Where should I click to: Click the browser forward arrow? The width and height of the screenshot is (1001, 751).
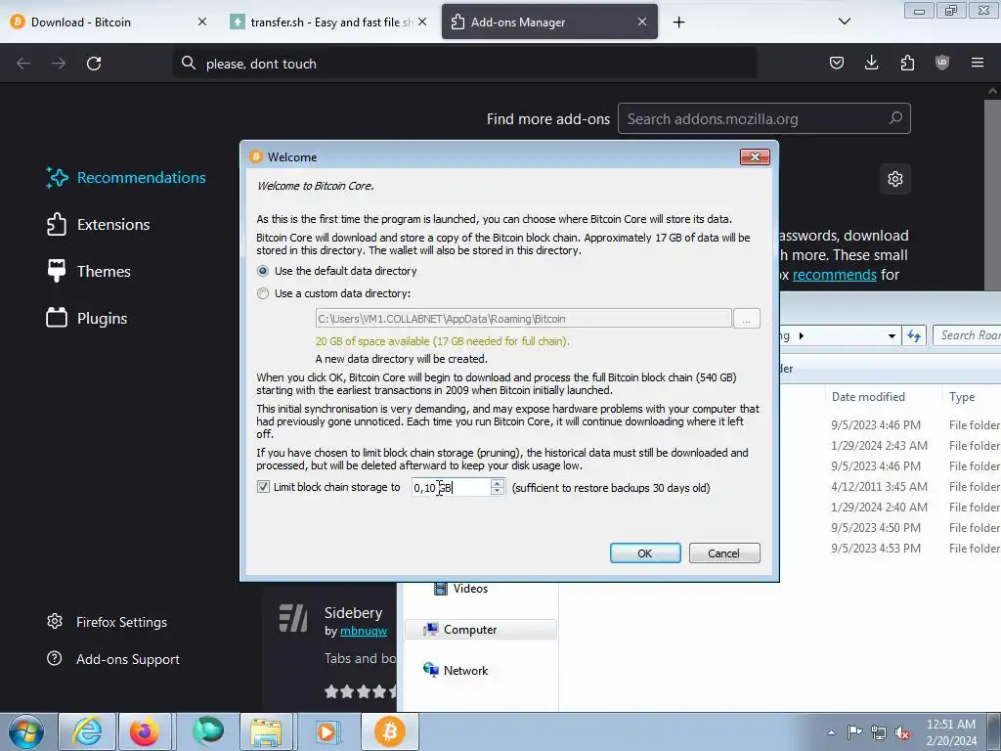[59, 64]
